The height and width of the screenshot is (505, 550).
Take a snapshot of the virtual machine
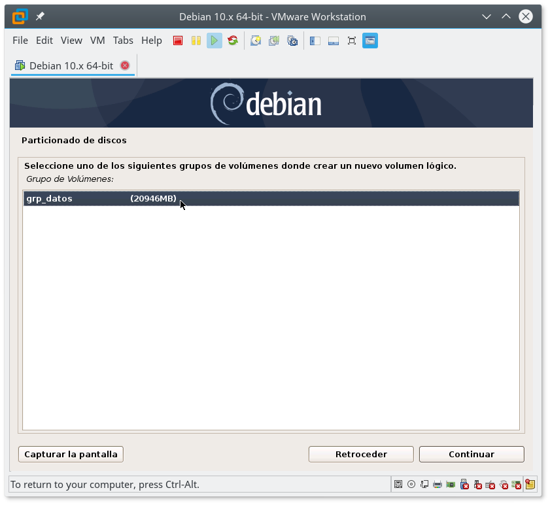point(256,41)
